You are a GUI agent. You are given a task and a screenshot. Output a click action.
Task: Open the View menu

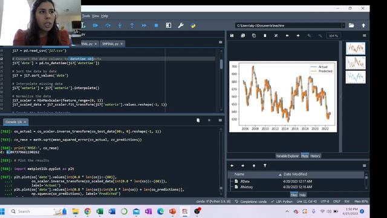click(x=96, y=16)
